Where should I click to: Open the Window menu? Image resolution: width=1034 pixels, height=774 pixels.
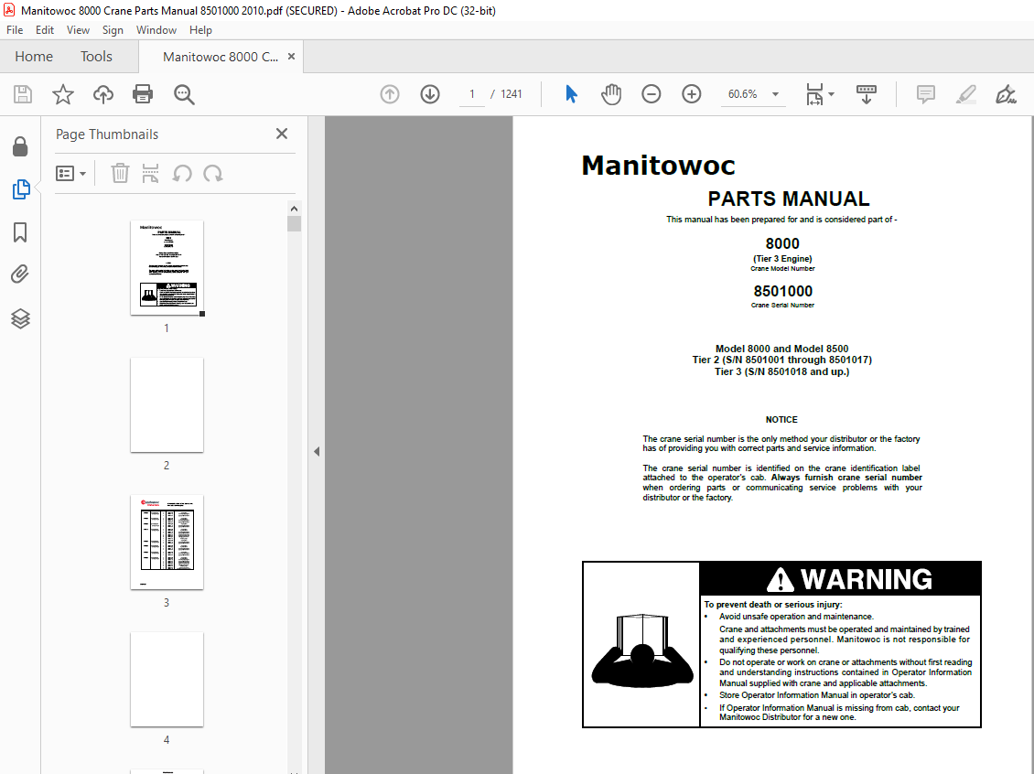[156, 29]
